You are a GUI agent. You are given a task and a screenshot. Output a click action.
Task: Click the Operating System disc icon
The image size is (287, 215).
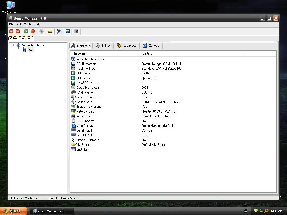73,87
